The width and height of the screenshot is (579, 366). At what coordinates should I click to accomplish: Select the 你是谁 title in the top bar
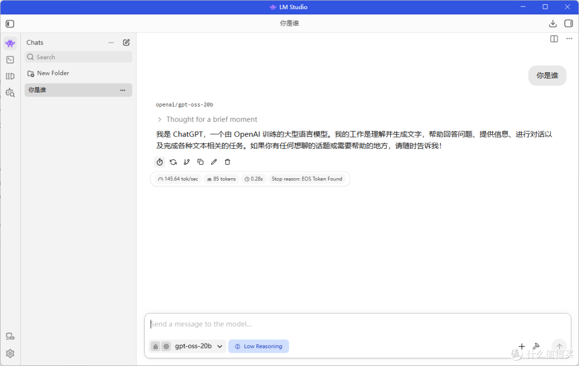click(289, 24)
